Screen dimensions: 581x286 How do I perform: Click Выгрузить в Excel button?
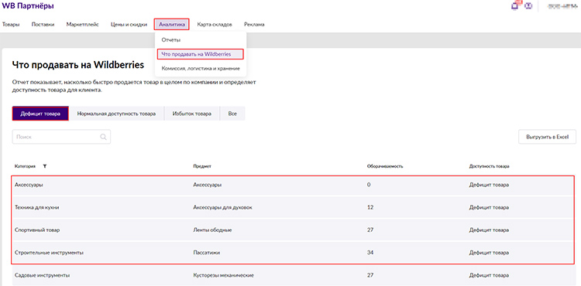(547, 137)
